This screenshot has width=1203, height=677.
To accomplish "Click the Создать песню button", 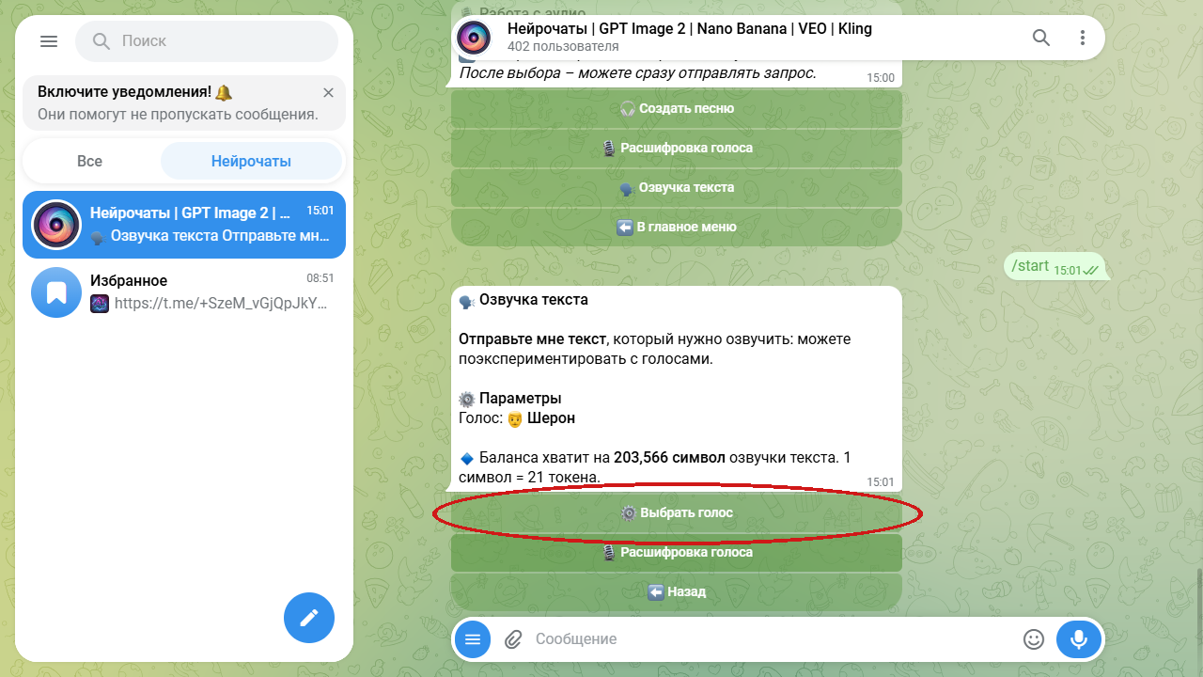I will click(677, 109).
